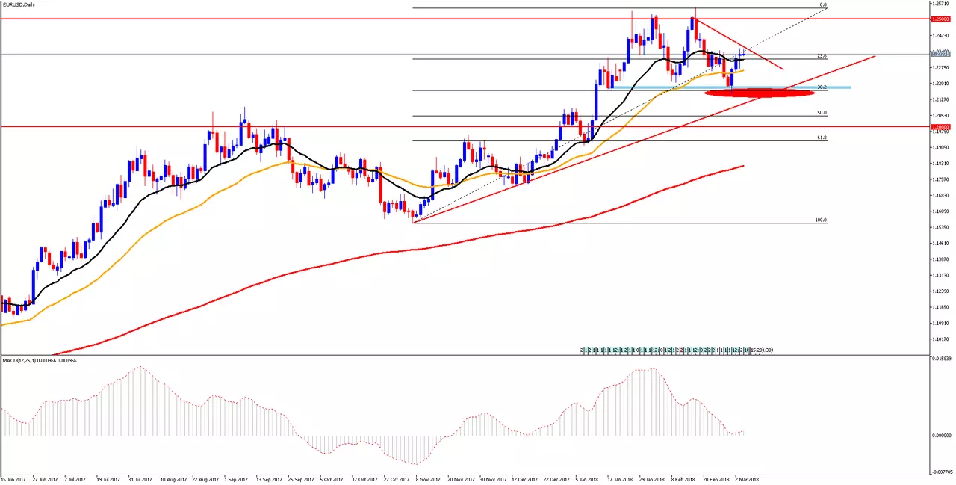Image resolution: width=956 pixels, height=485 pixels.
Task: Click the MACD 0.000000 zero level label
Action: coord(940,435)
